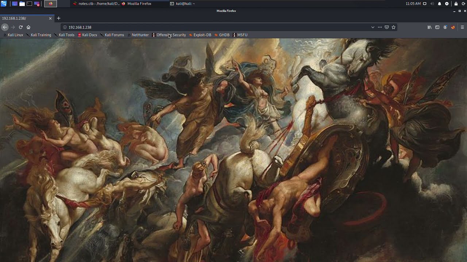Viewport: 467px width, 262px height.
Task: Open the Firefox Library
Action: tap(429, 27)
